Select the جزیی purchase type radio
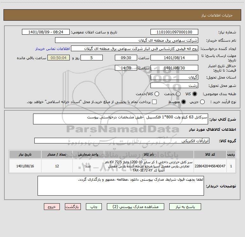This screenshot has height=237, width=245. (202, 102)
